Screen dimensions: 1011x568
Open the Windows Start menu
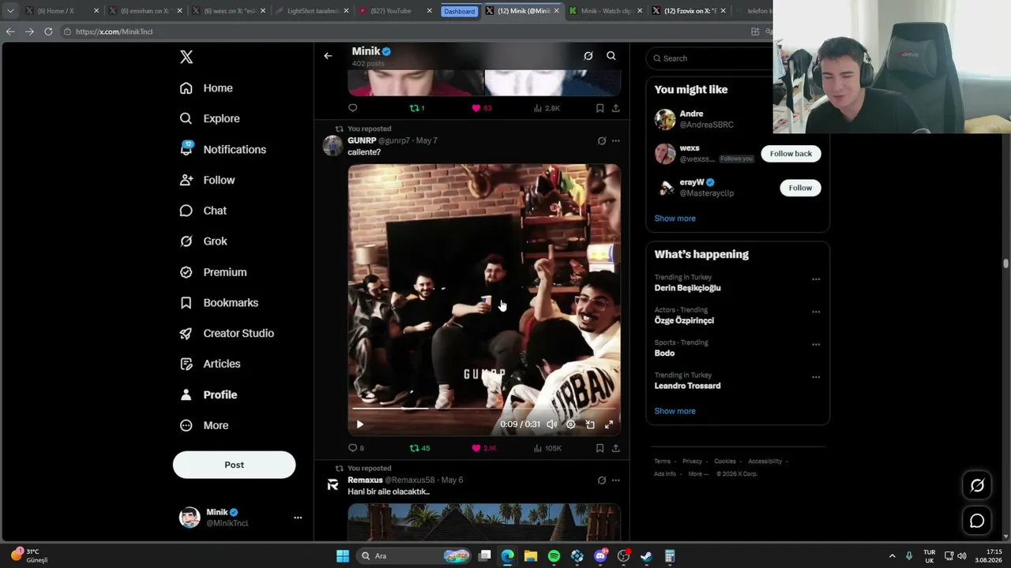click(343, 556)
